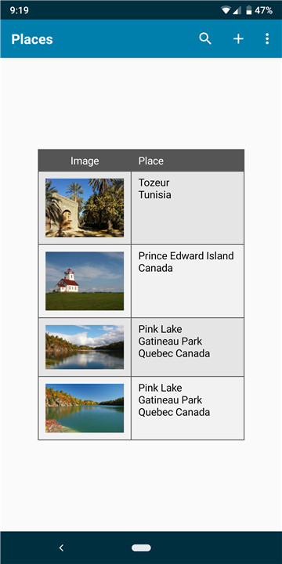Tap the plus icon to add place

pyautogui.click(x=238, y=38)
